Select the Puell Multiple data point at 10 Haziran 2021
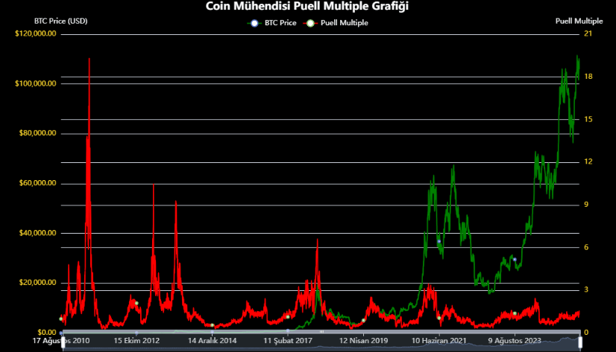This screenshot has width=616, height=352. click(x=439, y=318)
